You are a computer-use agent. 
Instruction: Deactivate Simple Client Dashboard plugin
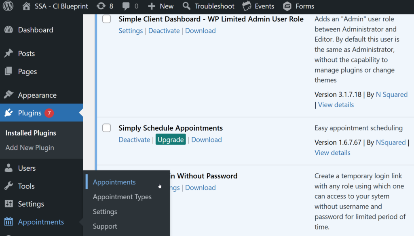(x=164, y=31)
